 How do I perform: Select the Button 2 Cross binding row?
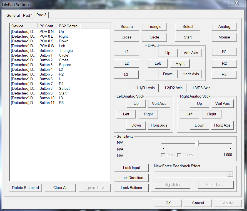(x=60, y=60)
